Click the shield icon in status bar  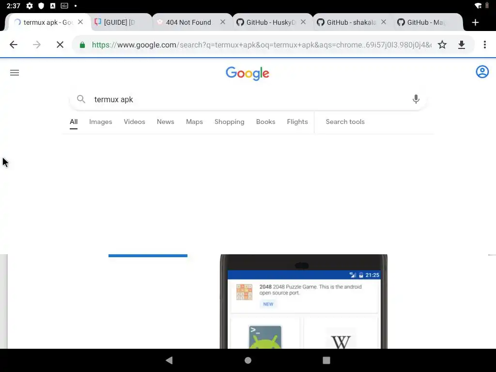(x=41, y=6)
